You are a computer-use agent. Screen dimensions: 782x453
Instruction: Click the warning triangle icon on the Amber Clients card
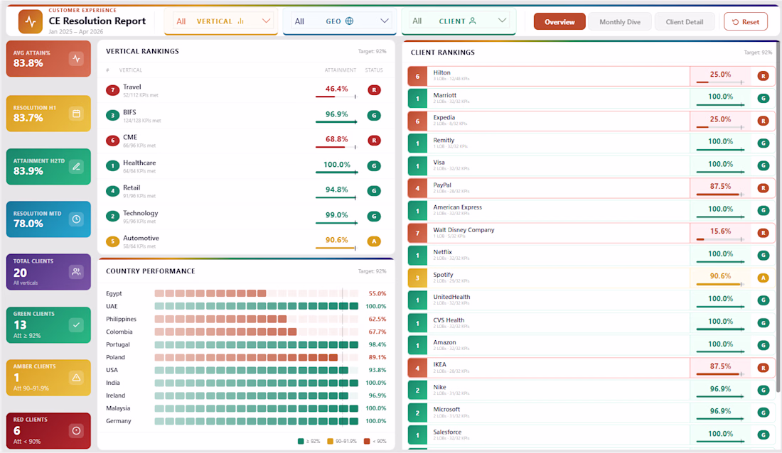76,378
